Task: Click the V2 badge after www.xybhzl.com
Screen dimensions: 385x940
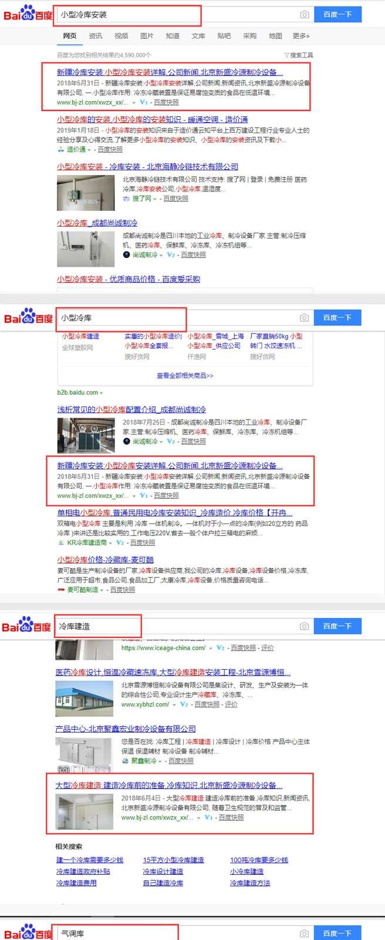Action: [184, 704]
